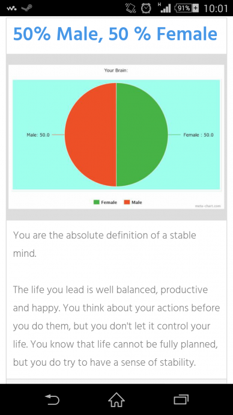Open the recent apps overview icon
This screenshot has width=233, height=415.
pyautogui.click(x=181, y=399)
